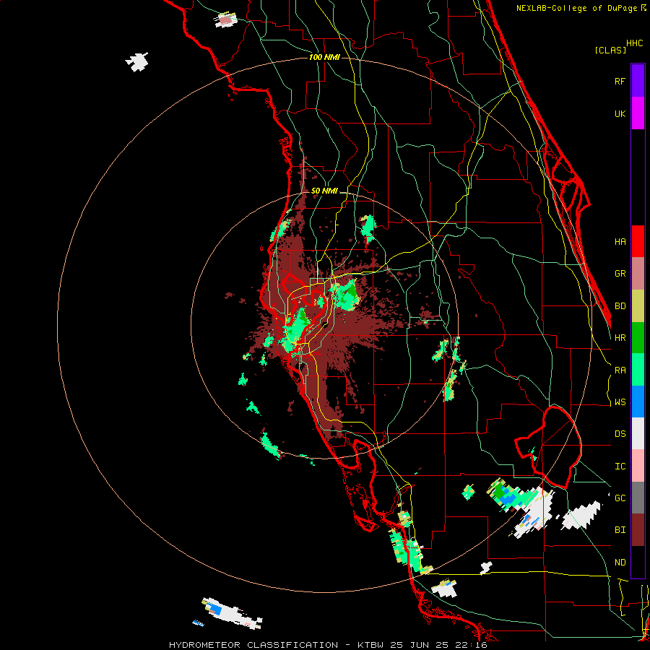
Task: Click the RF purple color swatch in legend
Action: [638, 81]
